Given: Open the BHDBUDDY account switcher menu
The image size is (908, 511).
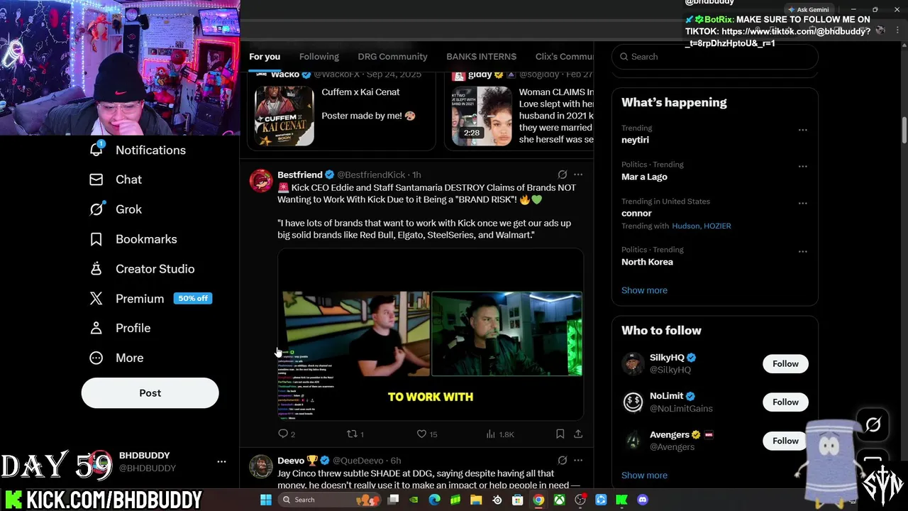Looking at the screenshot, I should pos(221,461).
